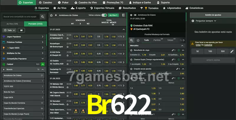Switch to the Prematch (2252) filter

pos(35,24)
